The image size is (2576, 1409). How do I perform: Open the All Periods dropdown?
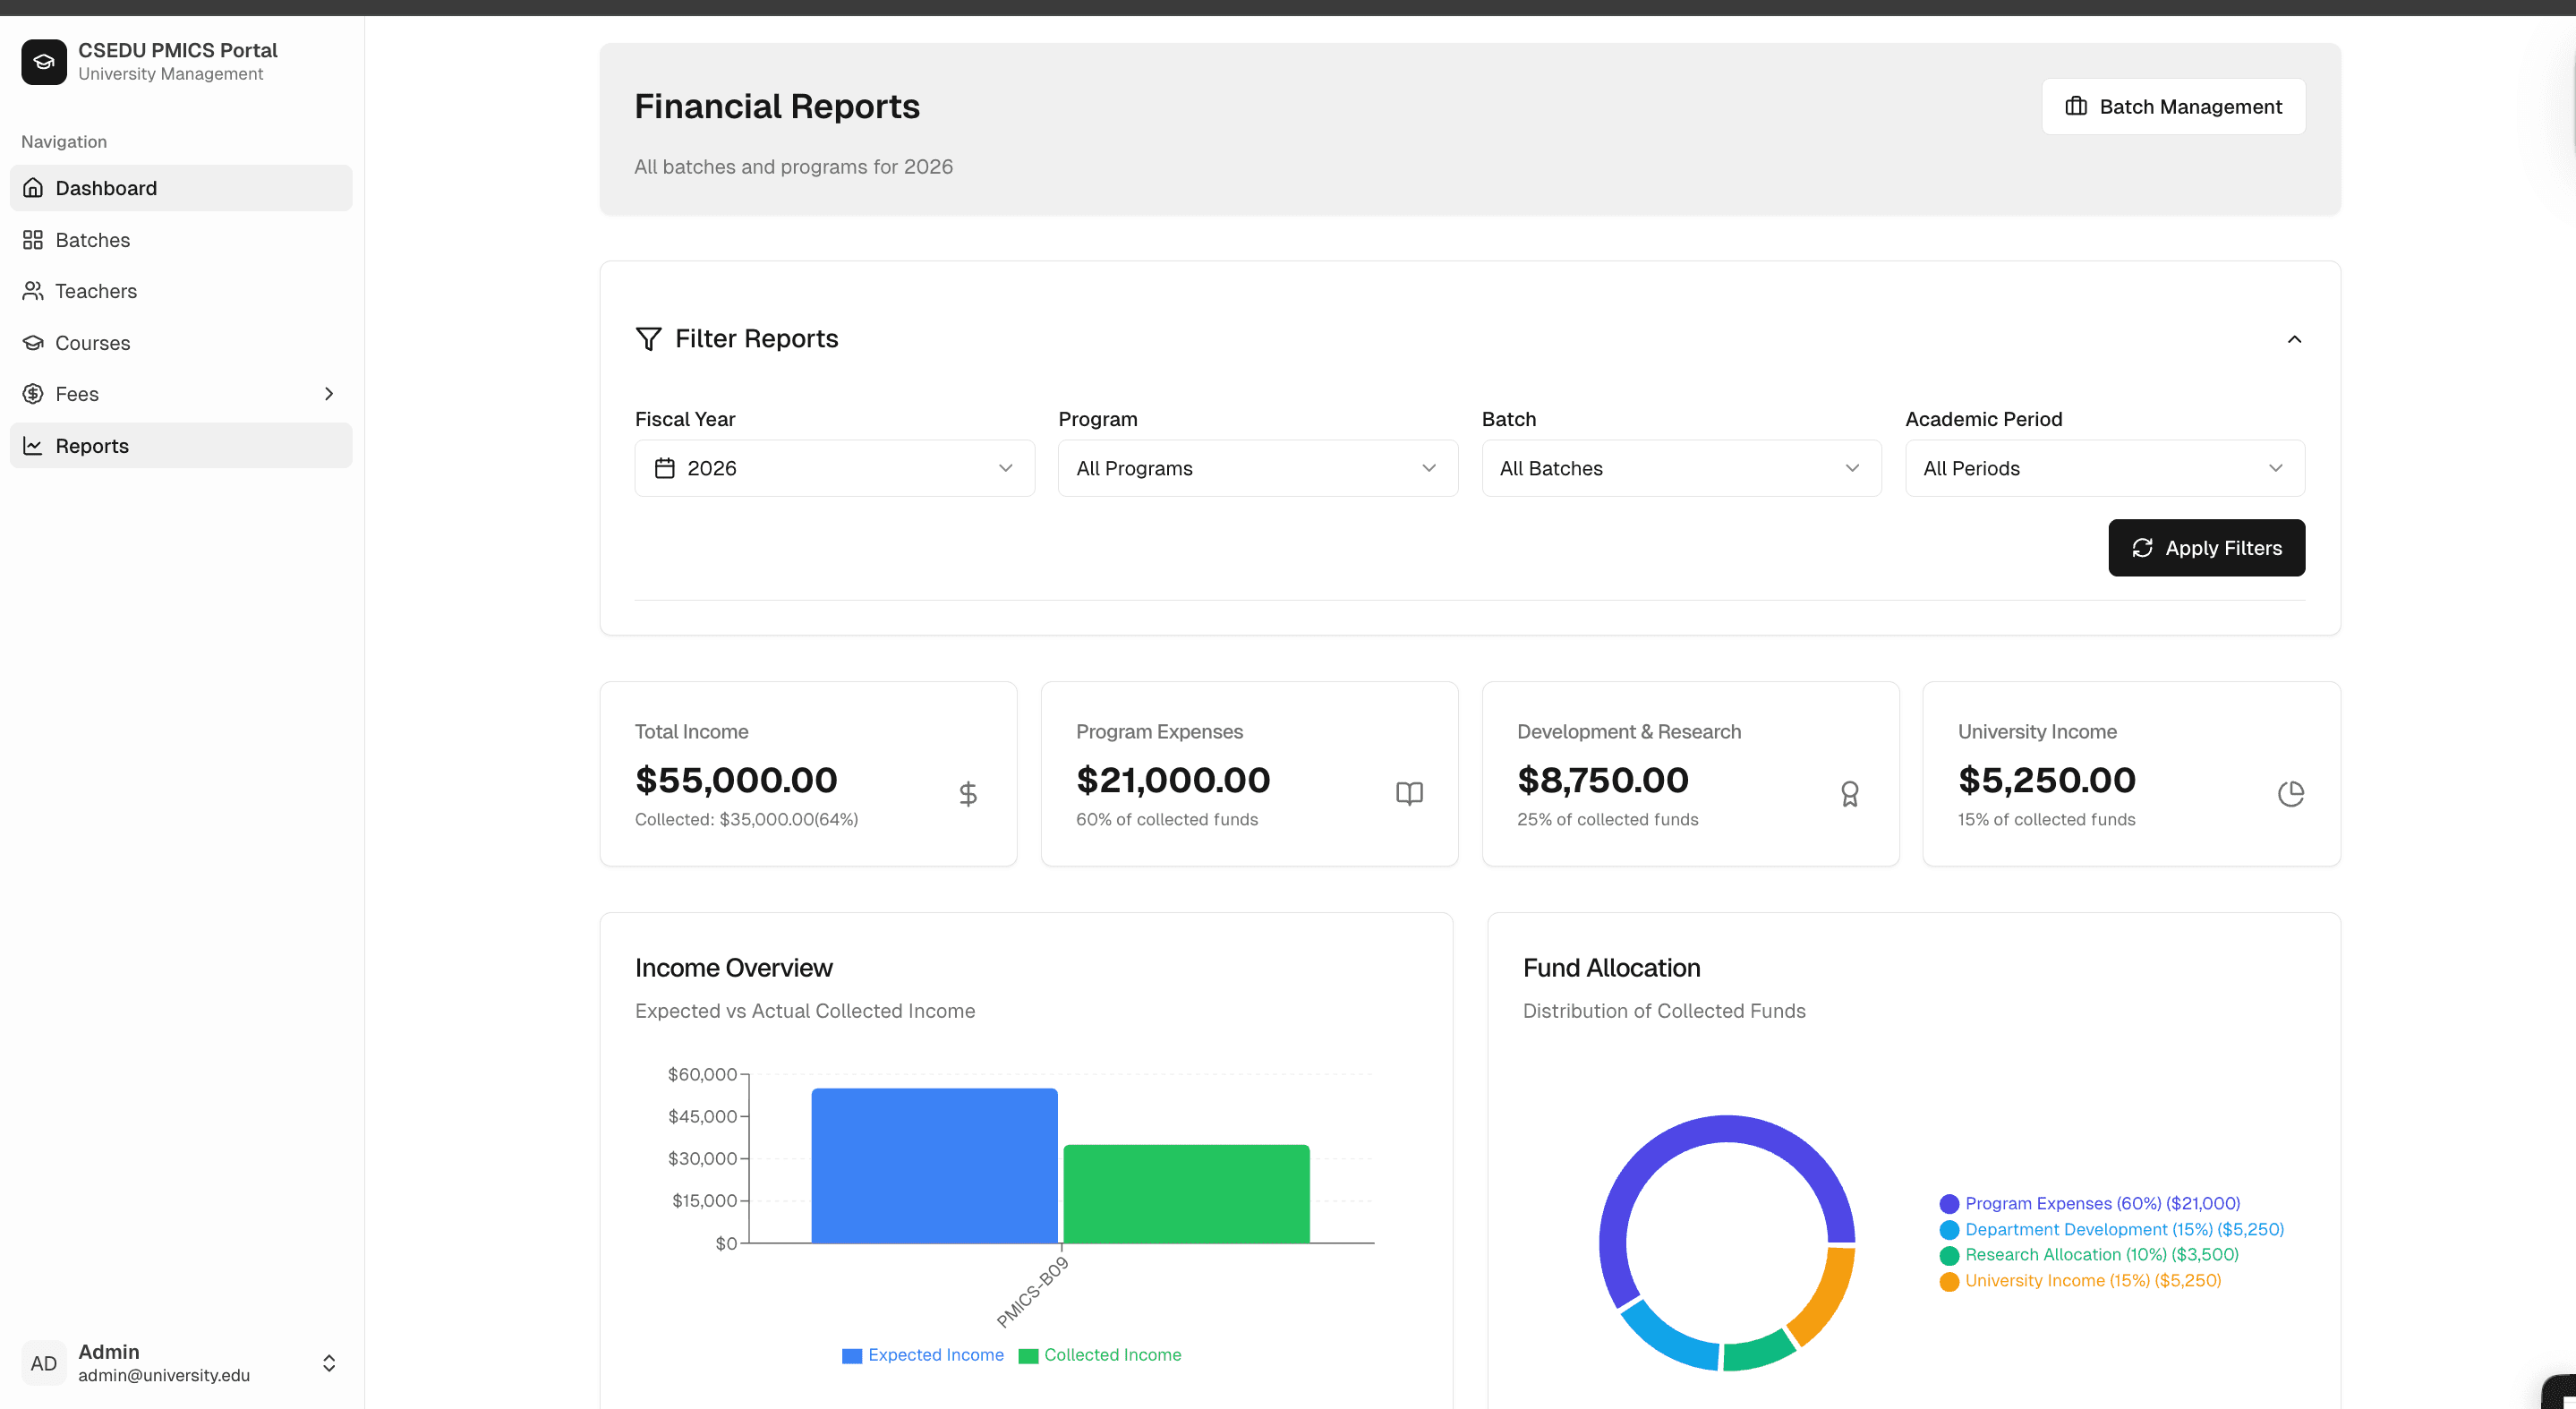pos(2105,468)
